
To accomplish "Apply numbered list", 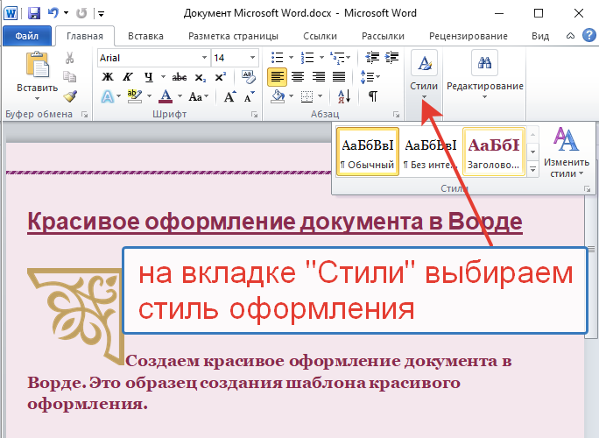I will (307, 58).
